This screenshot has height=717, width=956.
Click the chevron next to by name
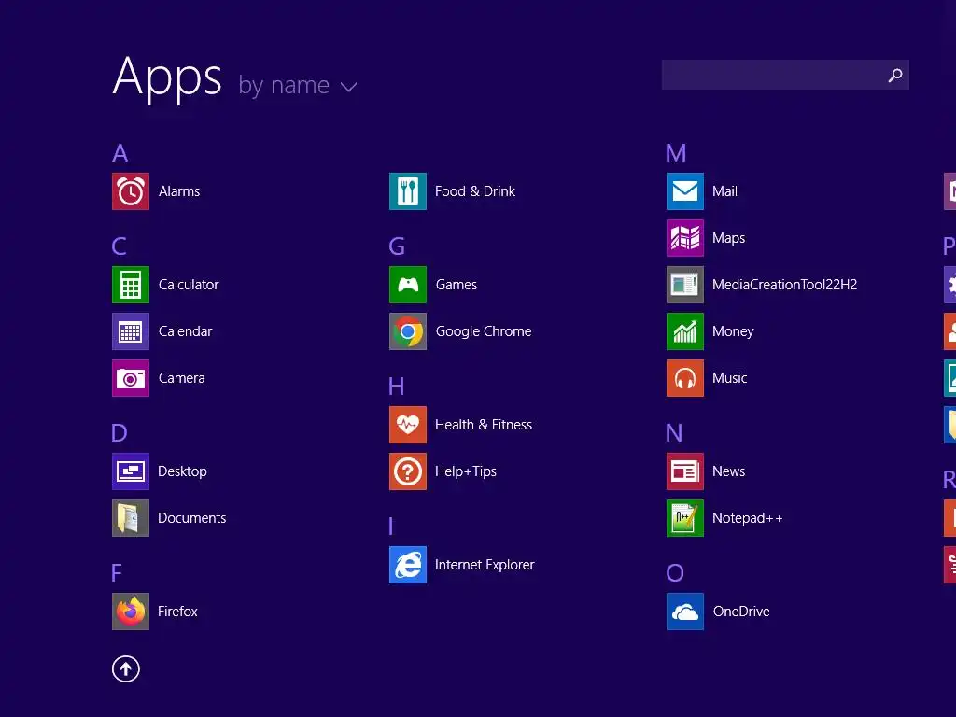pos(349,87)
